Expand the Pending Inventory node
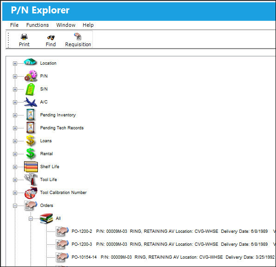This screenshot has width=276, height=267. [15, 115]
